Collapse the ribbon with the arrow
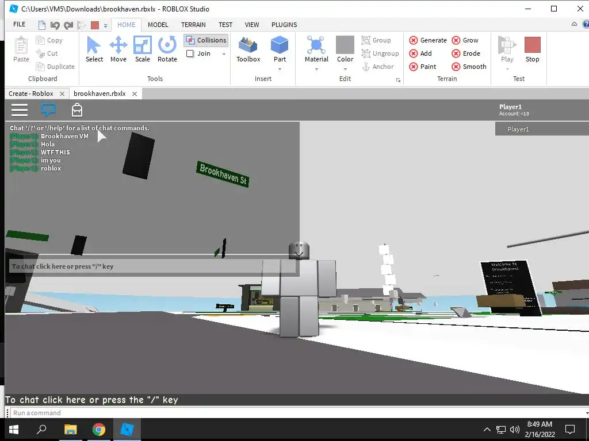This screenshot has height=441, width=589. (x=575, y=24)
